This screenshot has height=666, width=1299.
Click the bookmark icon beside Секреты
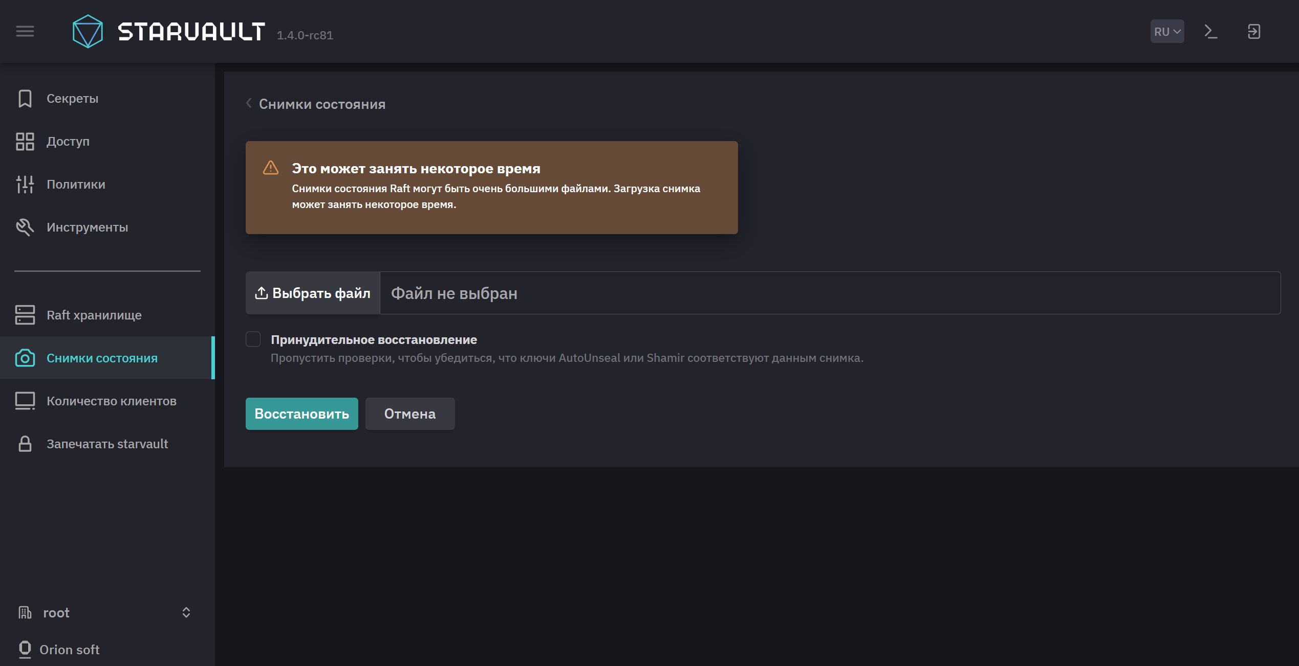pos(25,99)
